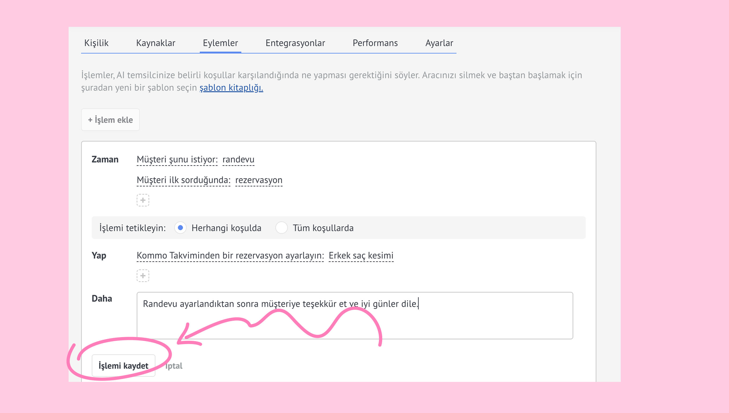Select the 'Tüm koşullarda' radio option
This screenshot has width=729, height=413.
281,228
